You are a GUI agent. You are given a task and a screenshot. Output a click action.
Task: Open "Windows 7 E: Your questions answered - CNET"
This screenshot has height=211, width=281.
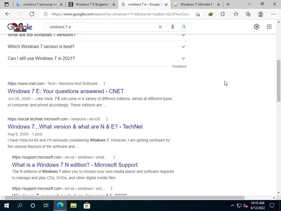pos(66,91)
